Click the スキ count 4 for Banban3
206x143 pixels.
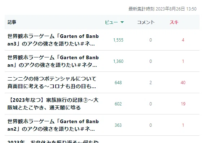pos(183,40)
